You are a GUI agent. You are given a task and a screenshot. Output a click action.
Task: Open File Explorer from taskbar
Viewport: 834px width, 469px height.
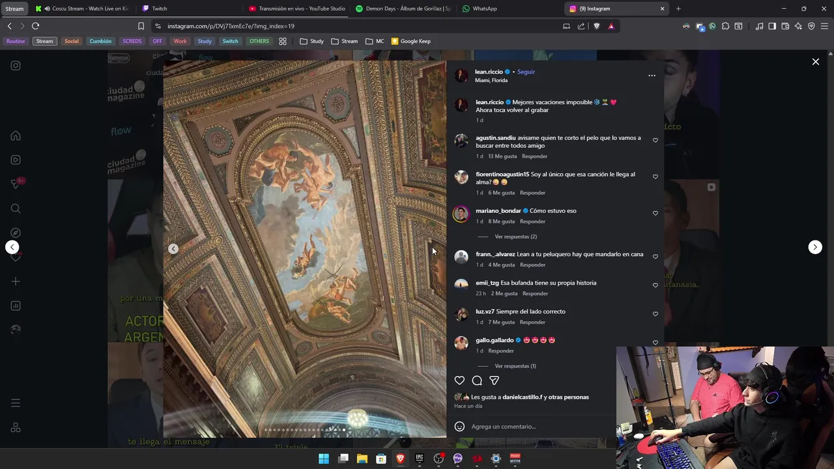pos(362,459)
